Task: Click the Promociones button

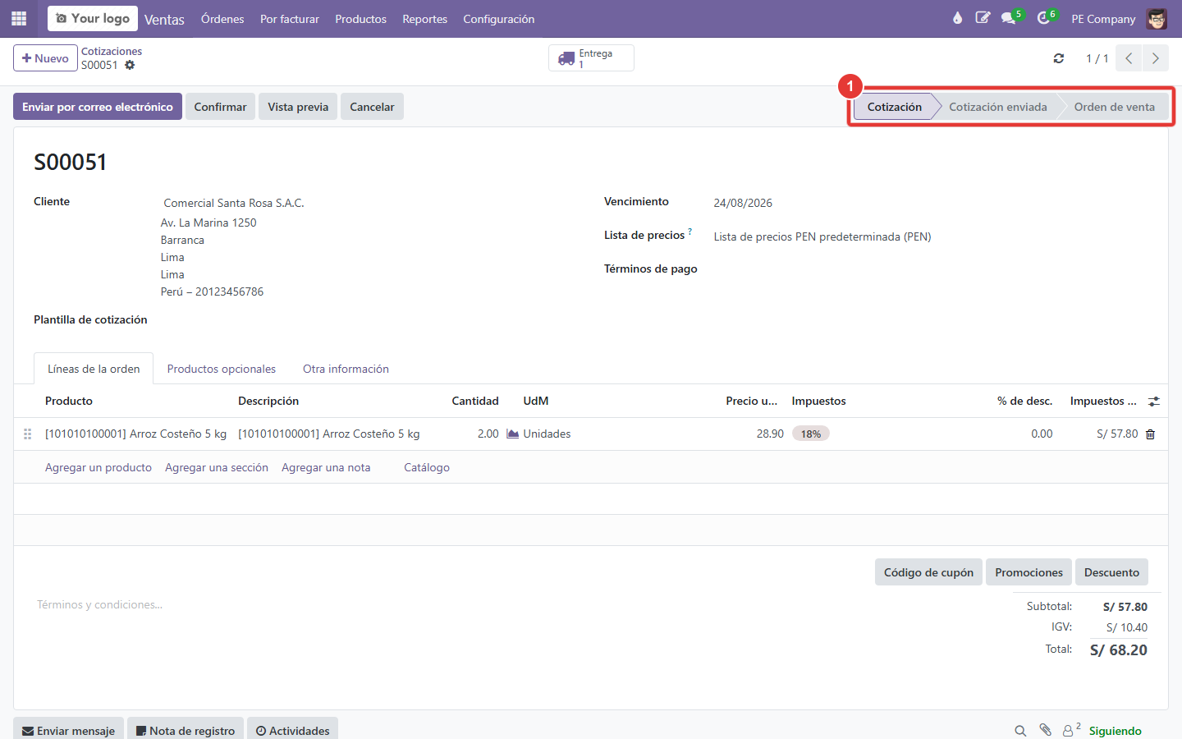Action: 1029,572
